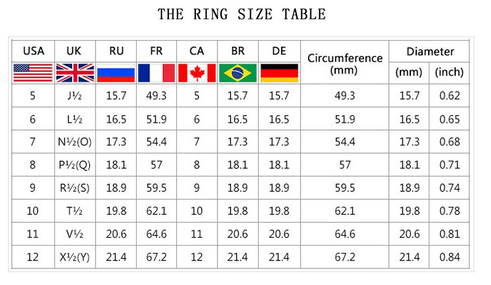Screen dimensions: 491x285
Task: Click UK size X½(Y) cell
Action: [x=74, y=257]
